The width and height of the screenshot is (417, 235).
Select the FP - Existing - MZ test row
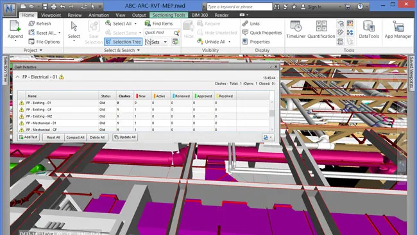(x=144, y=116)
